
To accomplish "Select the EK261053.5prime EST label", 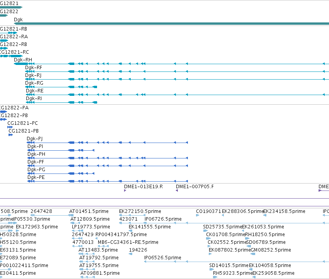I will click(263, 227).
